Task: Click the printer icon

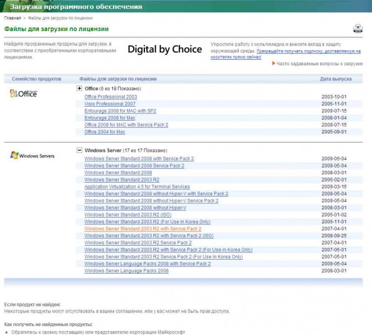Action: coord(357,28)
